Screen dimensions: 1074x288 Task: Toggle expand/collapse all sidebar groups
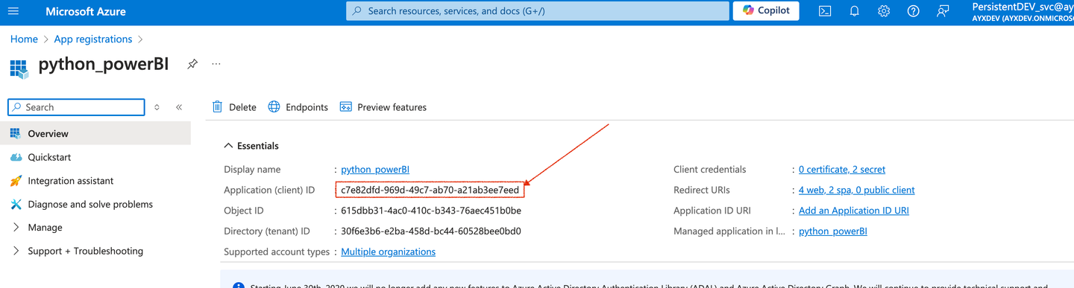pos(157,107)
